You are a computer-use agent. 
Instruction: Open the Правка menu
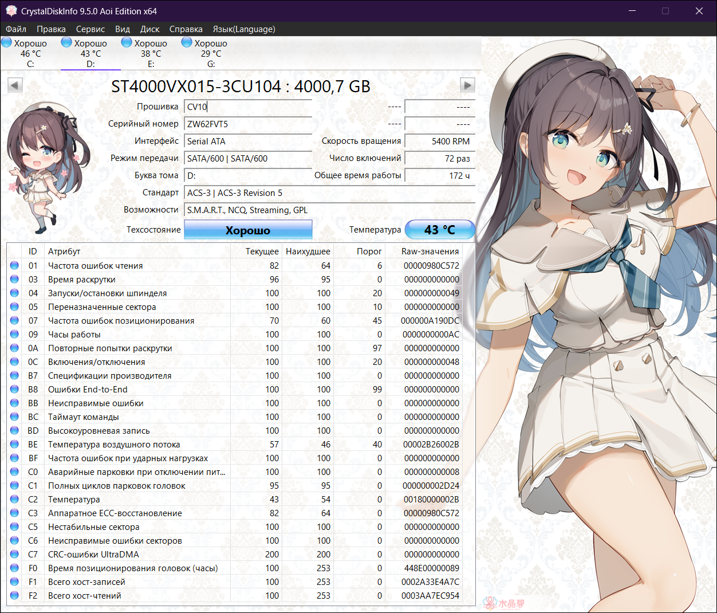coord(51,29)
